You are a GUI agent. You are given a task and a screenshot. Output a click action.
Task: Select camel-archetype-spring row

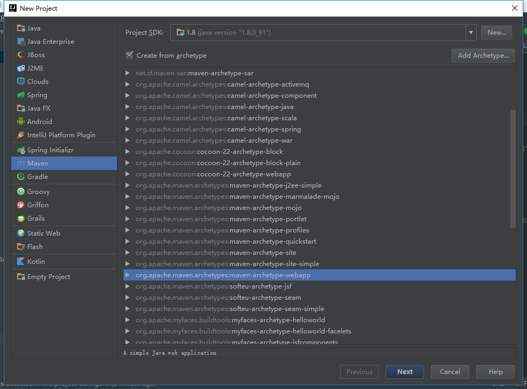(x=319, y=129)
